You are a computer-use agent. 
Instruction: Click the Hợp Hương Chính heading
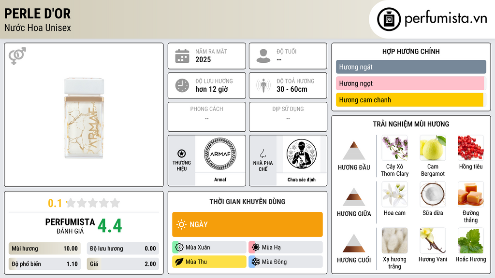411,51
